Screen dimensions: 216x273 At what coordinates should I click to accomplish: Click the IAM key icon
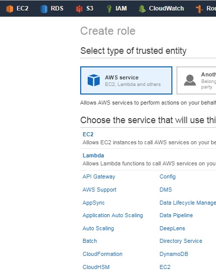(x=109, y=9)
